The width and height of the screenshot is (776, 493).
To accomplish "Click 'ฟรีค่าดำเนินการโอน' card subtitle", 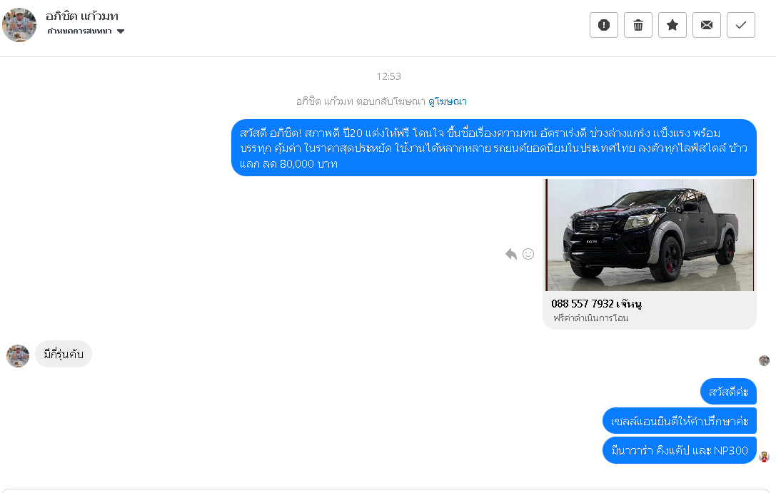I will pyautogui.click(x=591, y=318).
